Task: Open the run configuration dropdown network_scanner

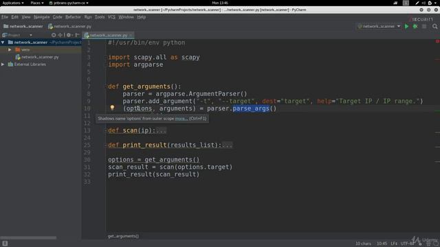Action: (x=379, y=26)
